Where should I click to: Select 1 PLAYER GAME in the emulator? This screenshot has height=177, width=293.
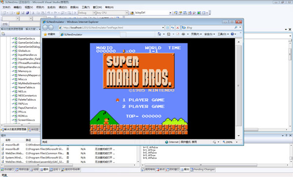pos(143,100)
